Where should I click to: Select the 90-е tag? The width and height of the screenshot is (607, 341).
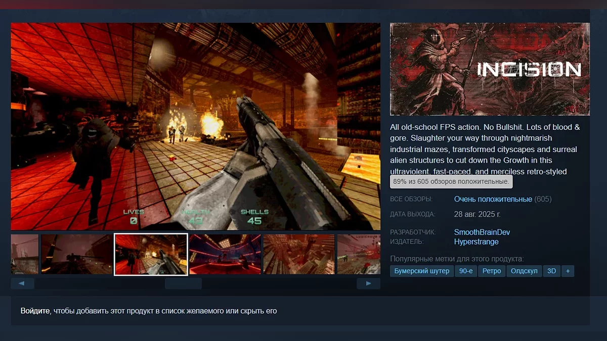click(465, 271)
